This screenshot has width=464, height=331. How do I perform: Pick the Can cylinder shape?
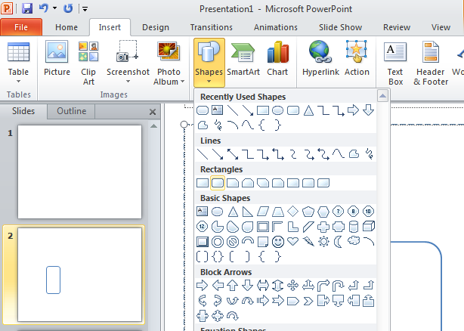(354, 227)
